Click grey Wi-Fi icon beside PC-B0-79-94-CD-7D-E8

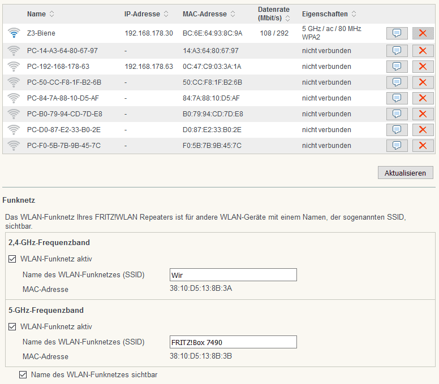click(x=14, y=114)
